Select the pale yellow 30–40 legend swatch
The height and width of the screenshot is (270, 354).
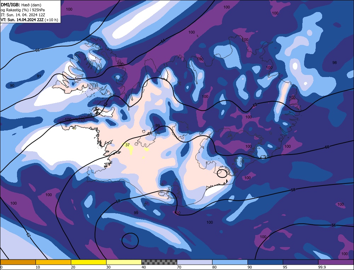[124, 262]
